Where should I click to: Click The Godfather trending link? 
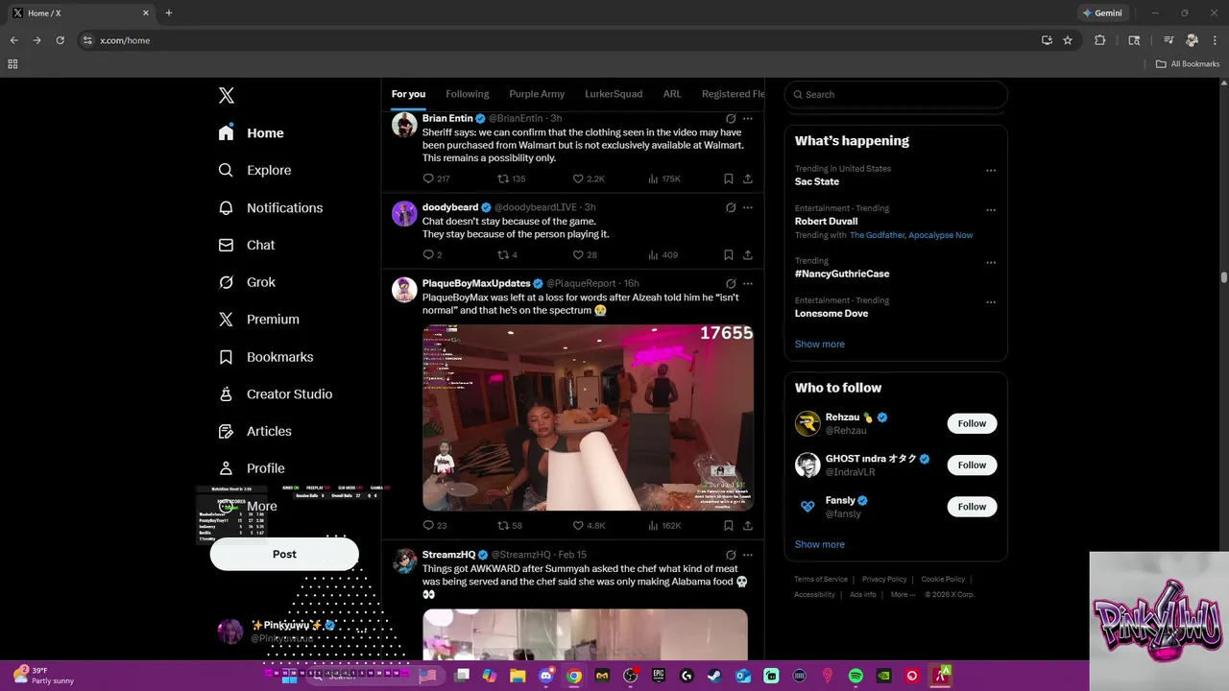877,235
